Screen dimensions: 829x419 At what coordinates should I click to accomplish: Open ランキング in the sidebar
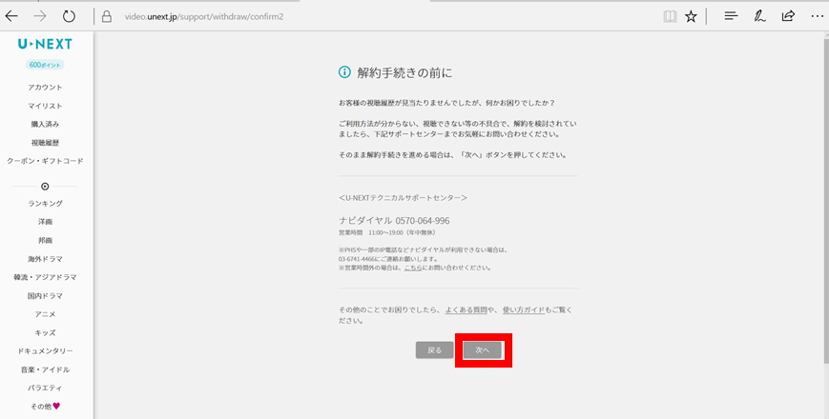point(45,203)
